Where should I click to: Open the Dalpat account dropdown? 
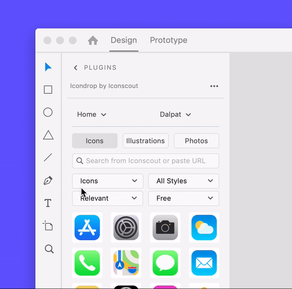176,114
